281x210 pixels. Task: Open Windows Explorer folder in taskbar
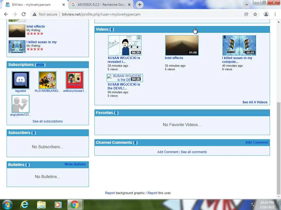41,205
